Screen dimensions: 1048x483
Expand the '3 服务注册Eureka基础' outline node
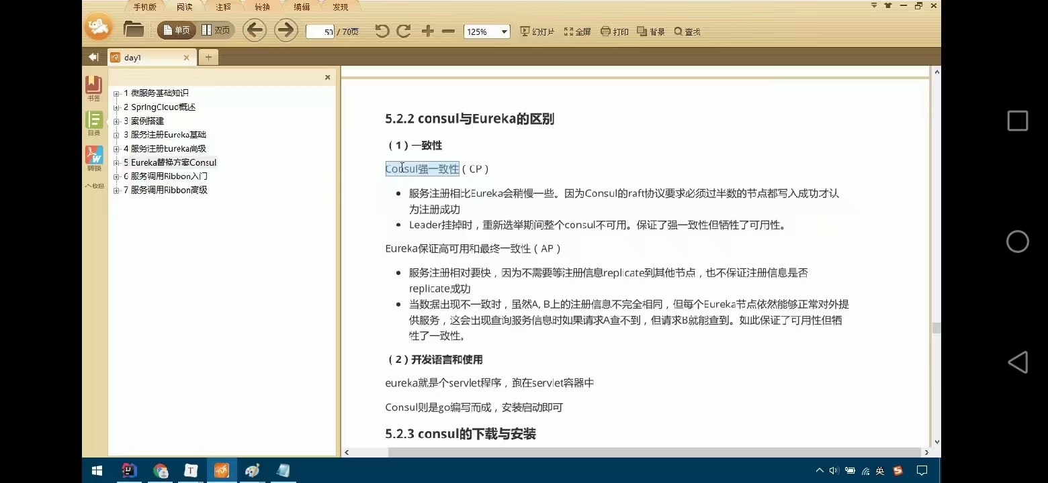[116, 136]
